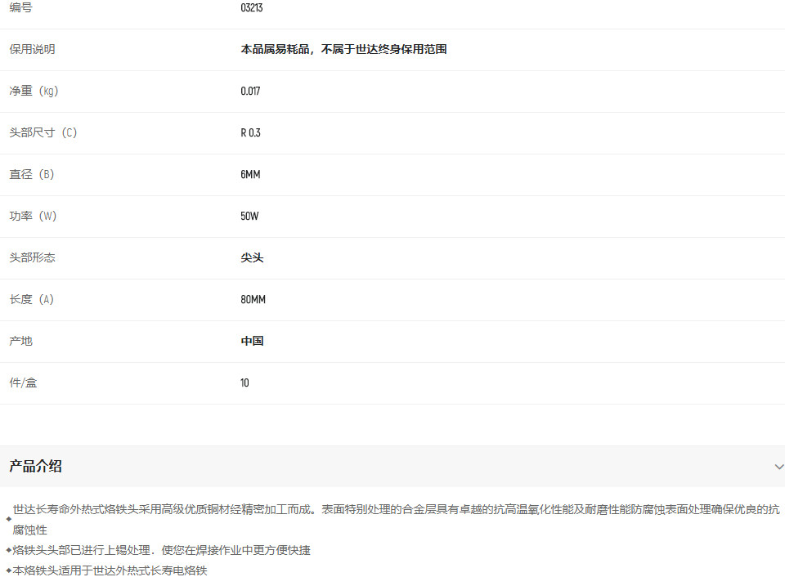This screenshot has width=785, height=577.
Task: Select the net weight value 0.017
Action: 250,91
